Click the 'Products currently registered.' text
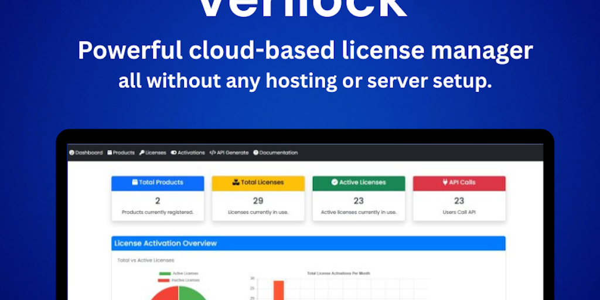The image size is (600, 300). pos(158,212)
